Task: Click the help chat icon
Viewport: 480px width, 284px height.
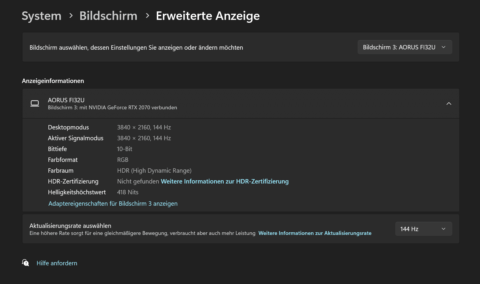Action: tap(26, 263)
